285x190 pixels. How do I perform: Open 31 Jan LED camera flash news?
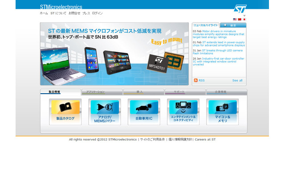click(218, 52)
